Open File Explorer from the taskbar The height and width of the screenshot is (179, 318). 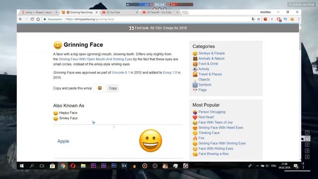click(83, 166)
